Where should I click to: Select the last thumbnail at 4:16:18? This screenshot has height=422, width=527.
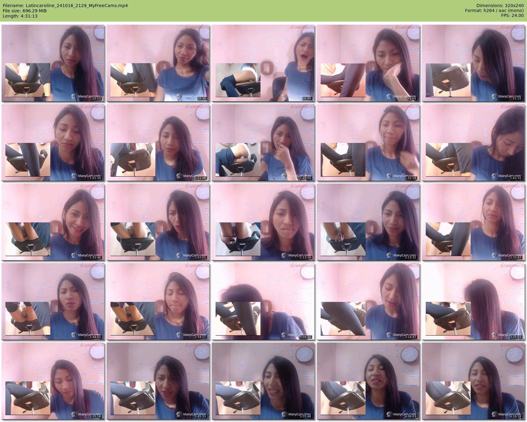473,381
